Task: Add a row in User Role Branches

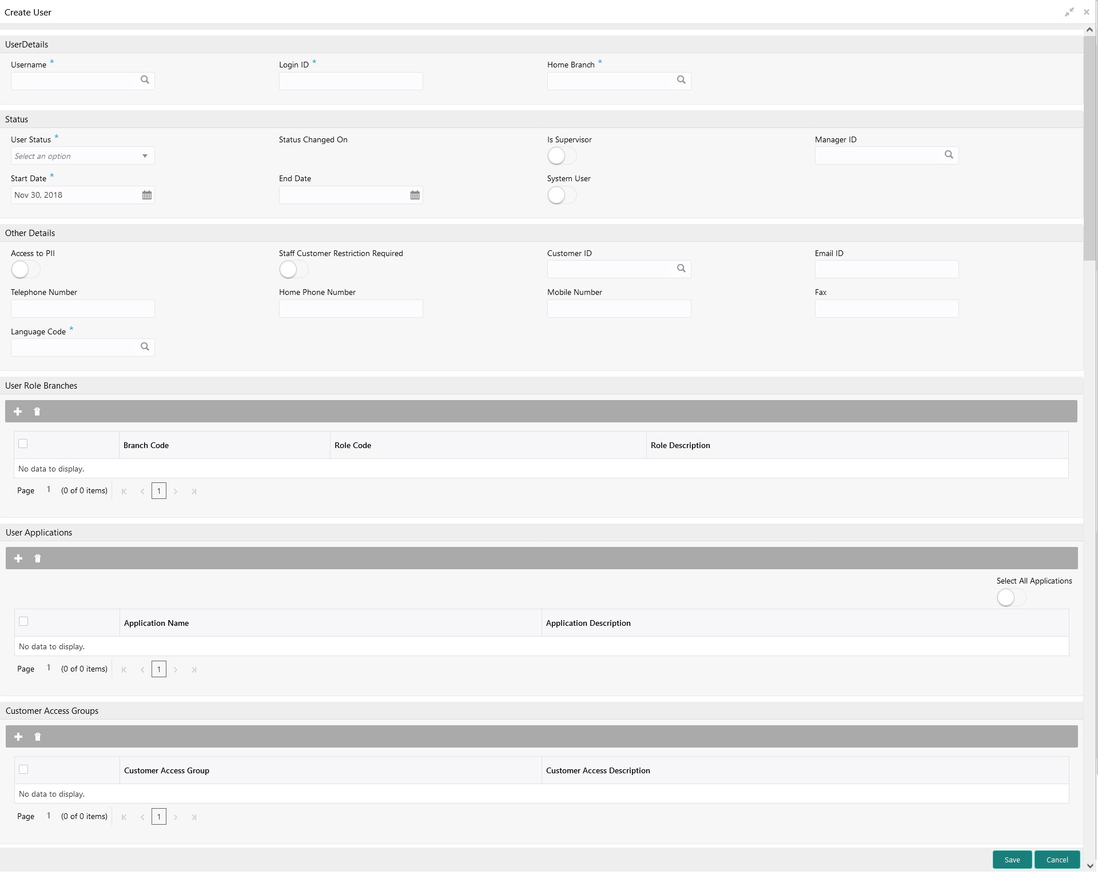Action: click(x=18, y=411)
